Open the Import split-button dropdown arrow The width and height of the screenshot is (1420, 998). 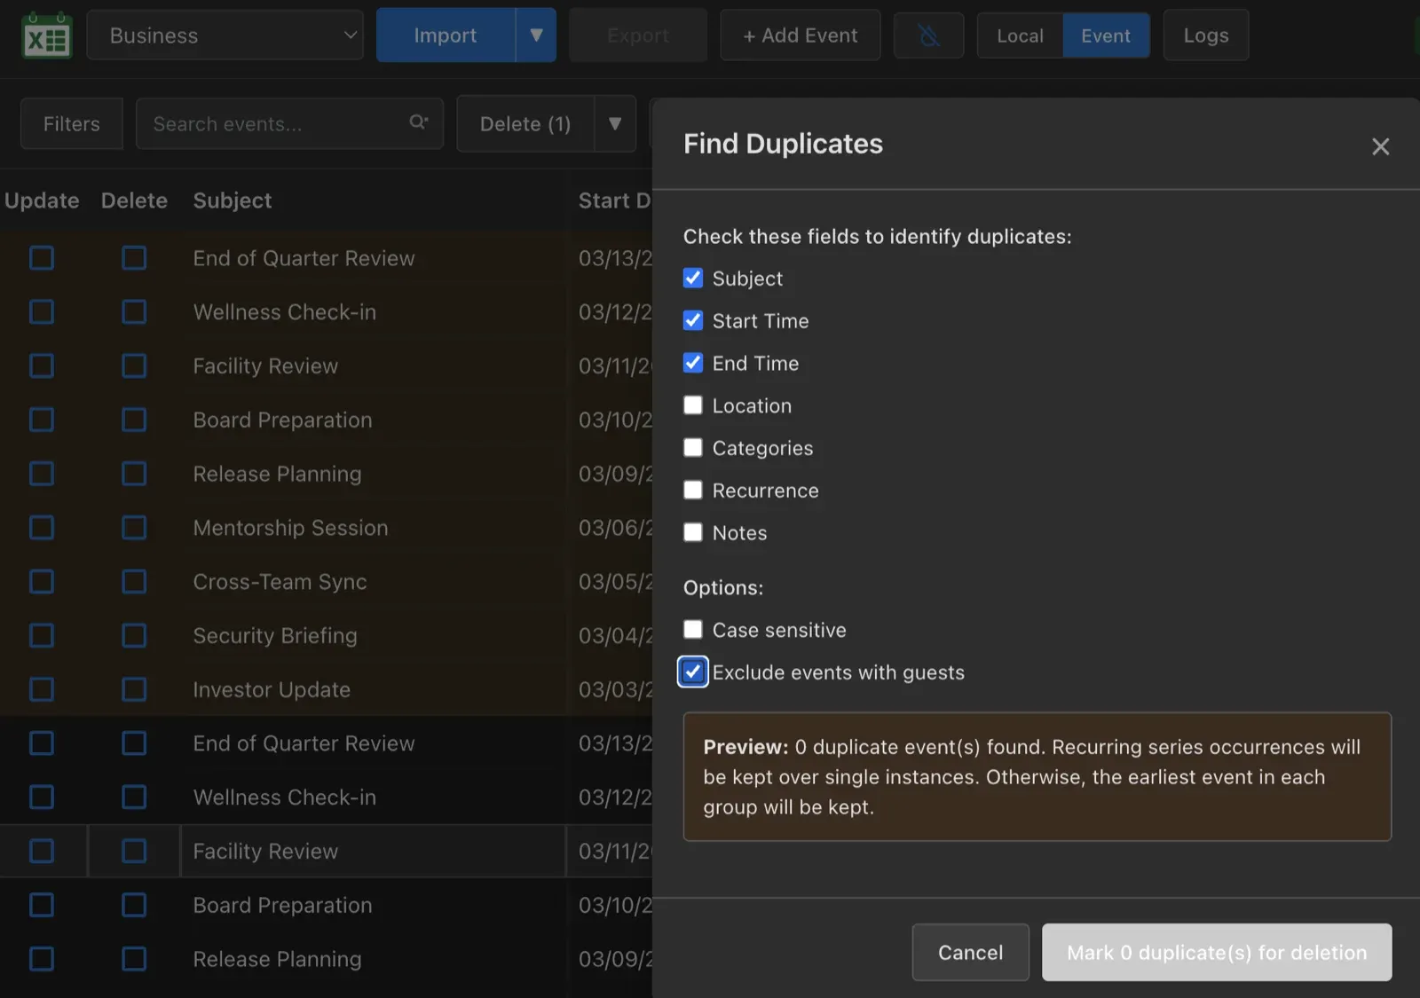(536, 35)
